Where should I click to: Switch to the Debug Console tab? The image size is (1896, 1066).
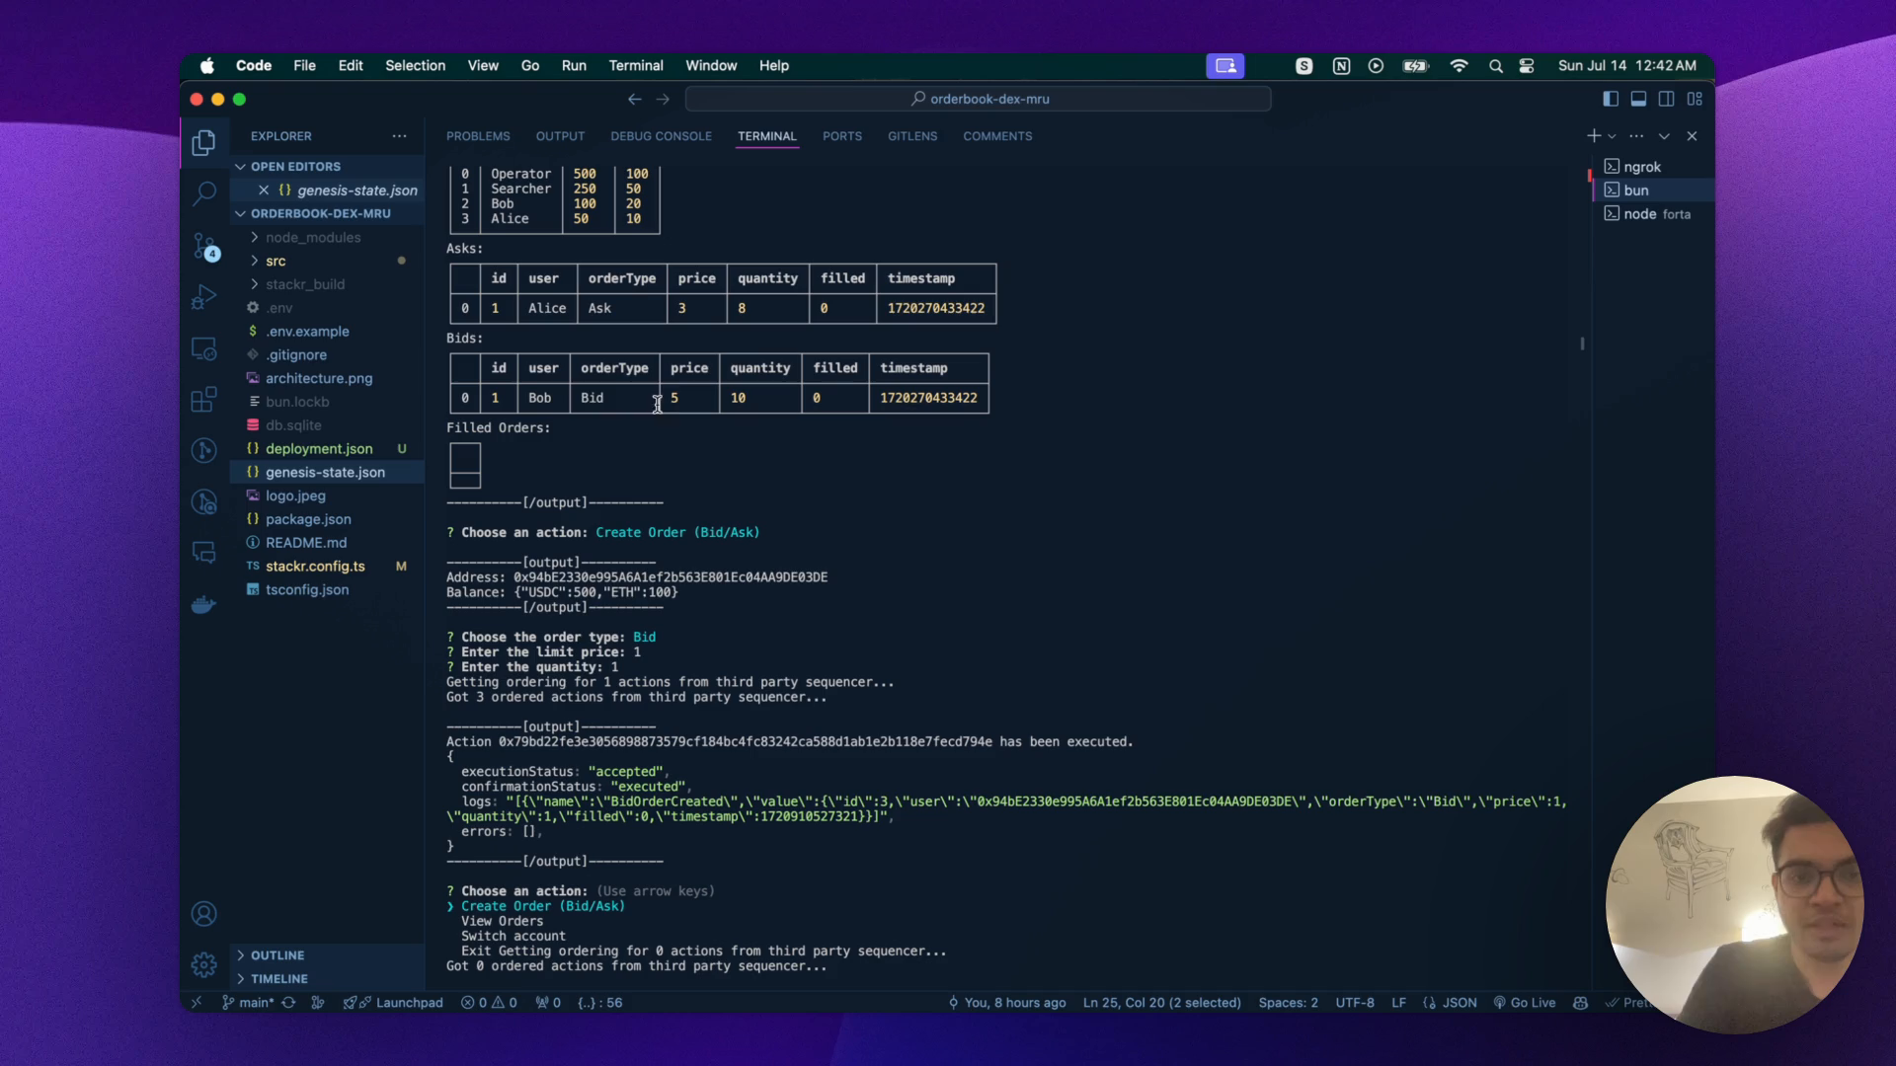click(661, 136)
